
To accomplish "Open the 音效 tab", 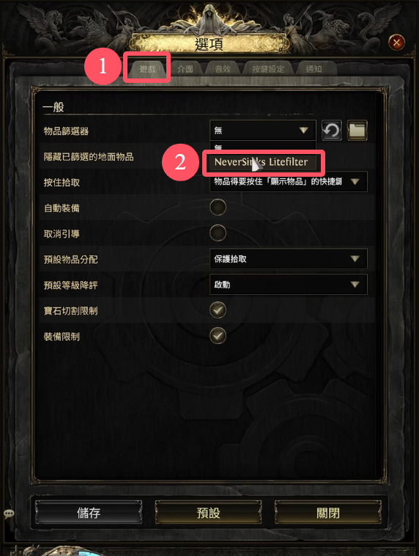I will 223,68.
